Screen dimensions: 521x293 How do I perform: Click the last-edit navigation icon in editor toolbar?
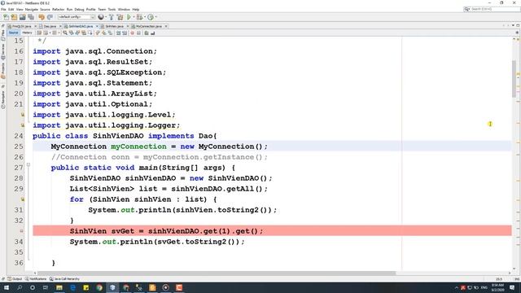tap(39, 33)
